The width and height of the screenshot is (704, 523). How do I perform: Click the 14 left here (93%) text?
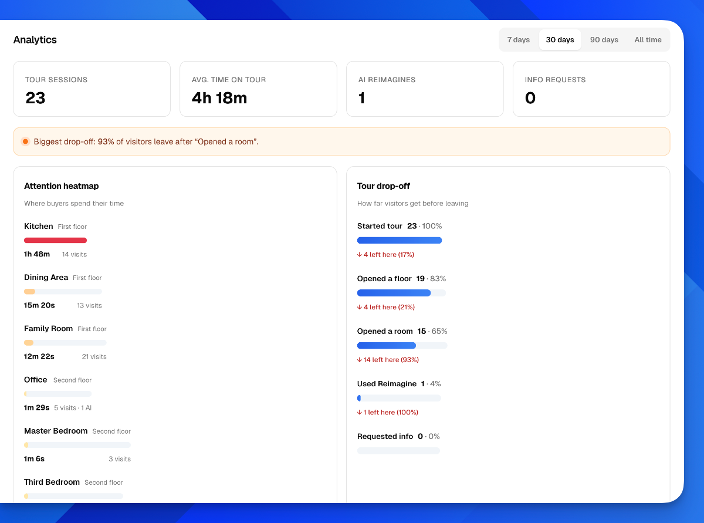point(388,360)
